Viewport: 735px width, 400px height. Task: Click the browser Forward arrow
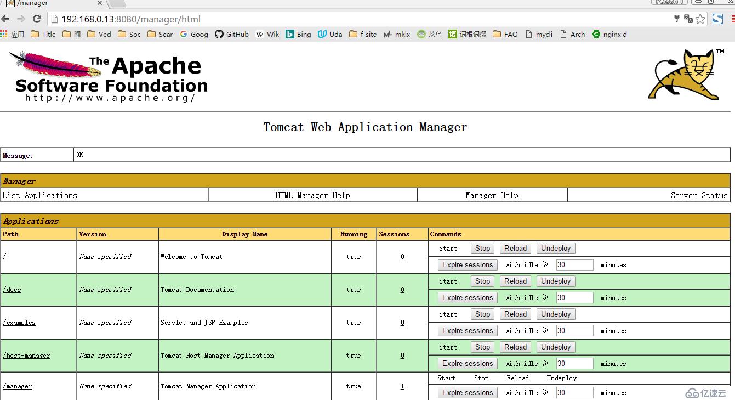point(21,19)
